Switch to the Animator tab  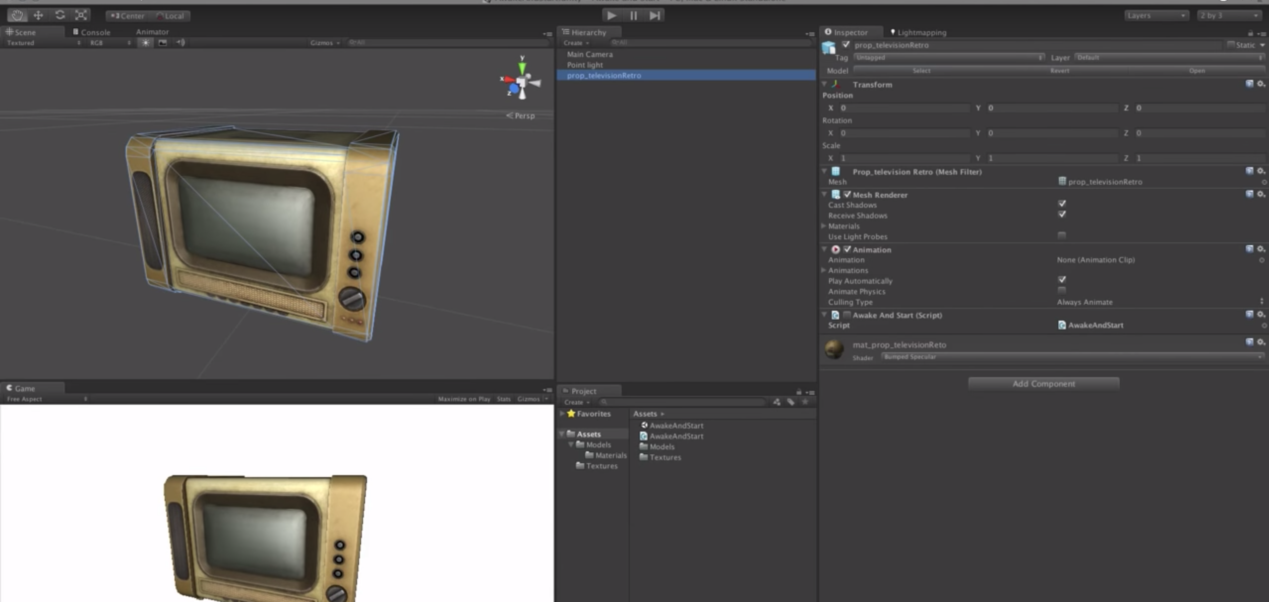pyautogui.click(x=152, y=32)
